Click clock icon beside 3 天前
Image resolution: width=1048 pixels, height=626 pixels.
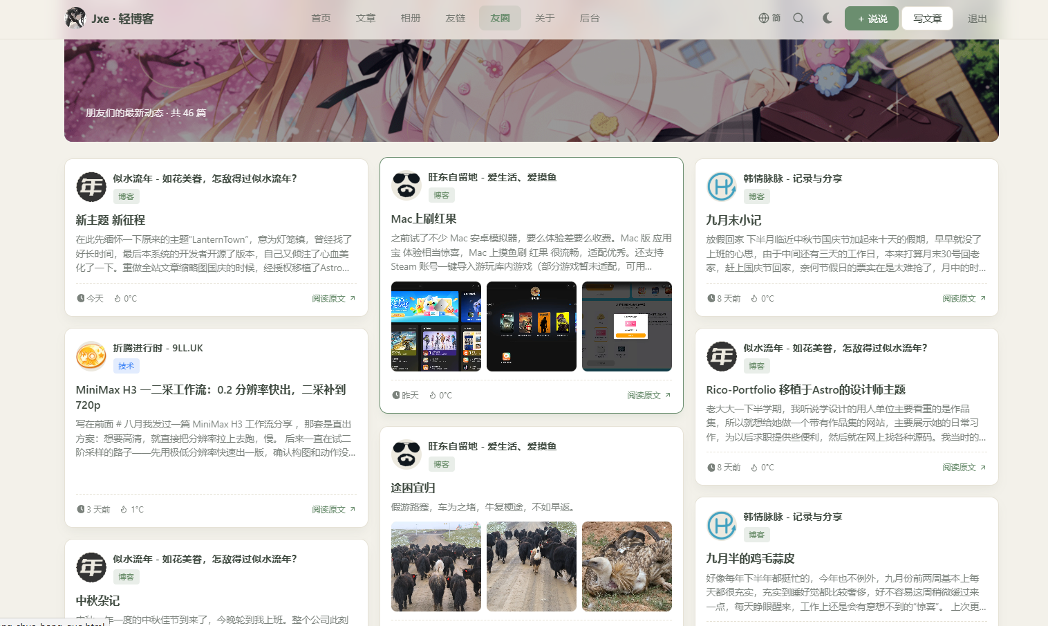81,509
